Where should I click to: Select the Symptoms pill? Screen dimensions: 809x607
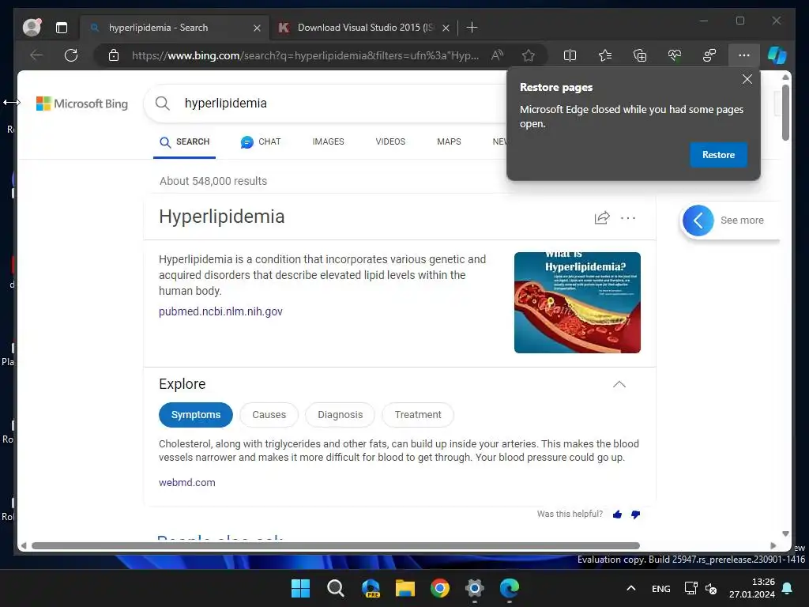point(196,415)
